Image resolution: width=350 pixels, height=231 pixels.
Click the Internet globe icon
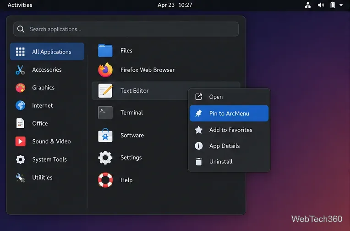tap(20, 105)
